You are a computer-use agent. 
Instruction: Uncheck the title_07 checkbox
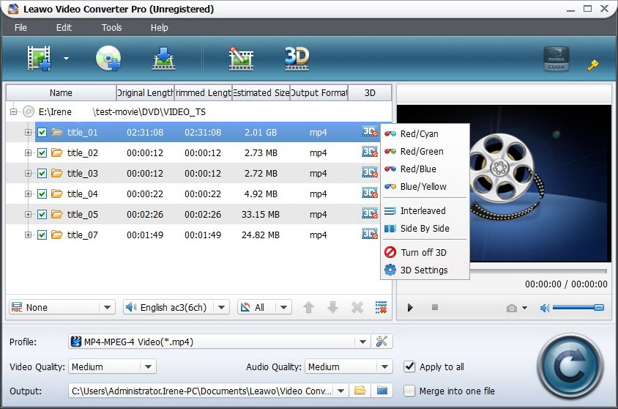coord(42,235)
